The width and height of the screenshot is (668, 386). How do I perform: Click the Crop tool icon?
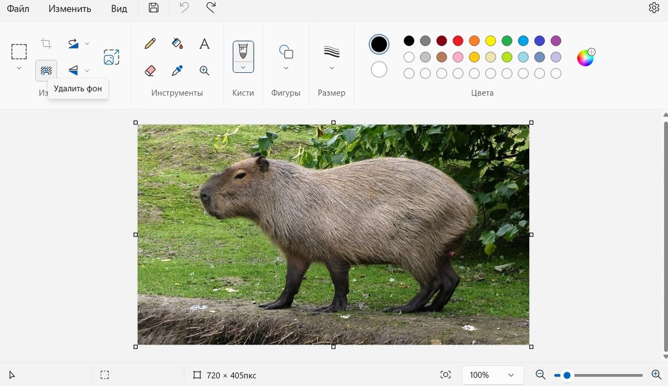(46, 43)
